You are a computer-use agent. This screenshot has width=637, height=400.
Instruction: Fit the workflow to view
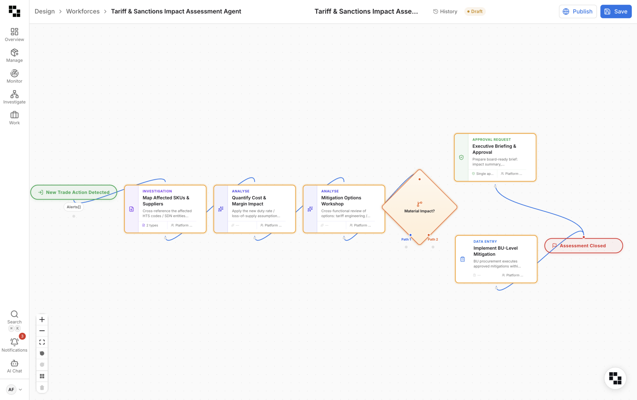(42, 342)
